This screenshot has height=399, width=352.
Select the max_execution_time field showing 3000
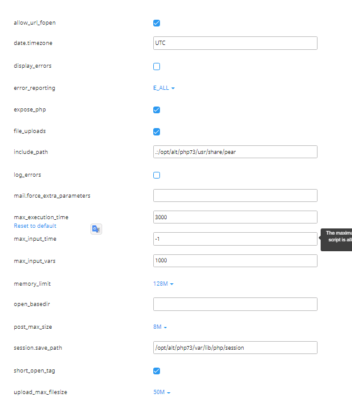pos(235,217)
